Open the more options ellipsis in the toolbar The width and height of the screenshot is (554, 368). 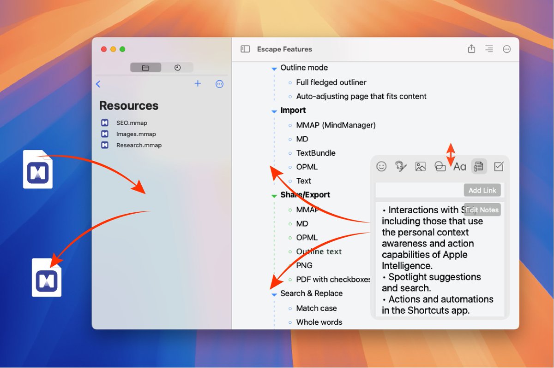(x=507, y=49)
